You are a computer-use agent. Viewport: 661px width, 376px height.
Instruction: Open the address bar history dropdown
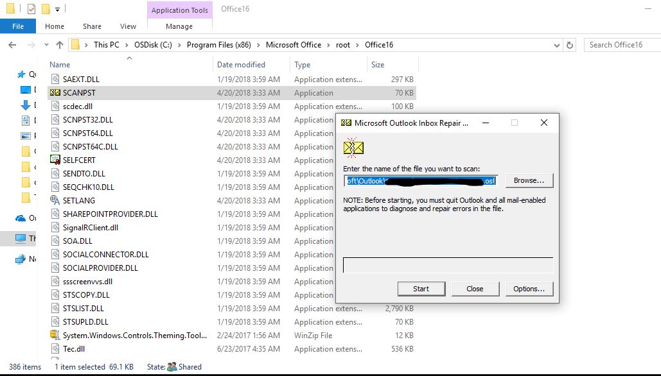(556, 45)
